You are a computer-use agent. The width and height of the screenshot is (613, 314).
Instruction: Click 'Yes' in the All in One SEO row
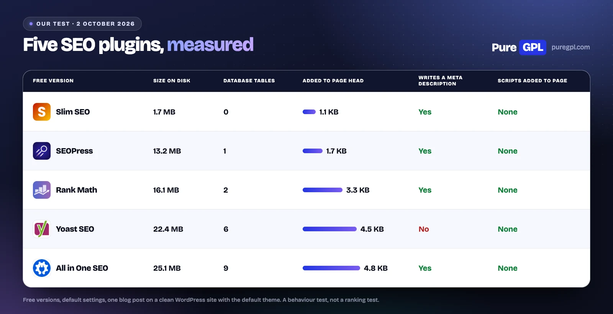(x=425, y=268)
